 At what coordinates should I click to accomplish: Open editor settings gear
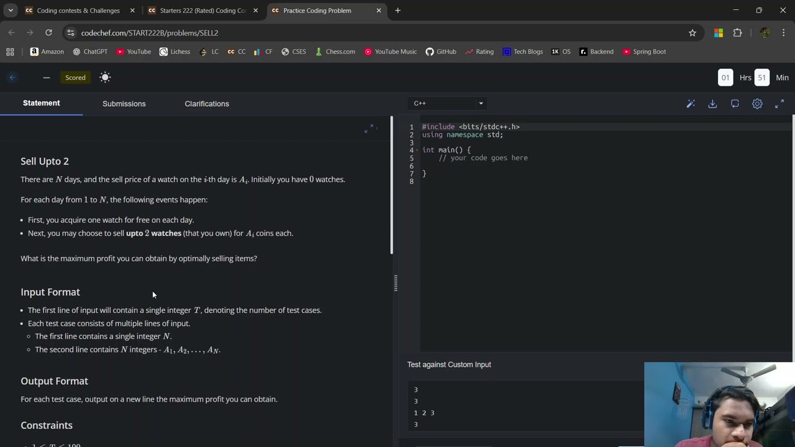757,104
